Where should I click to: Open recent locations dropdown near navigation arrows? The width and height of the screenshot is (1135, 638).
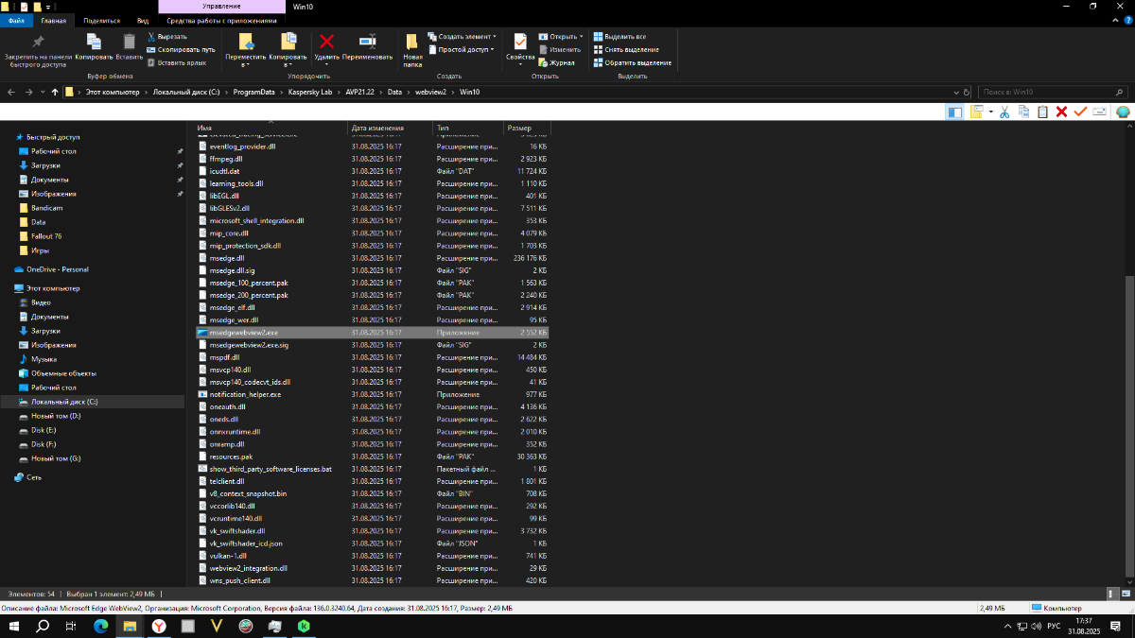pos(44,92)
